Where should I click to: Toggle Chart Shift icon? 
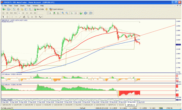pyautogui.click(x=76, y=13)
